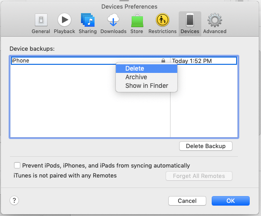Open the General preferences pane
Image resolution: width=261 pixels, height=216 pixels.
coord(41,24)
